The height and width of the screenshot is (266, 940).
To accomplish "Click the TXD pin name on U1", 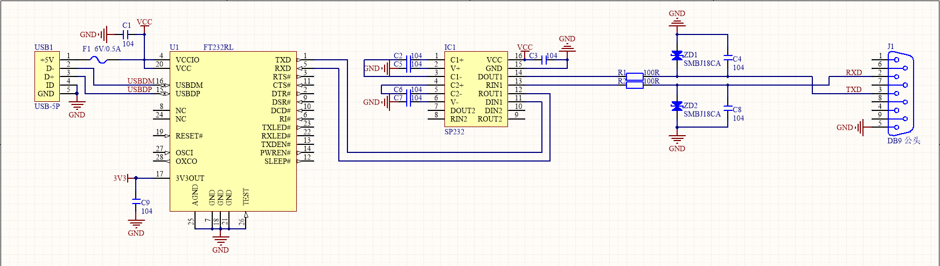I will coord(283,60).
